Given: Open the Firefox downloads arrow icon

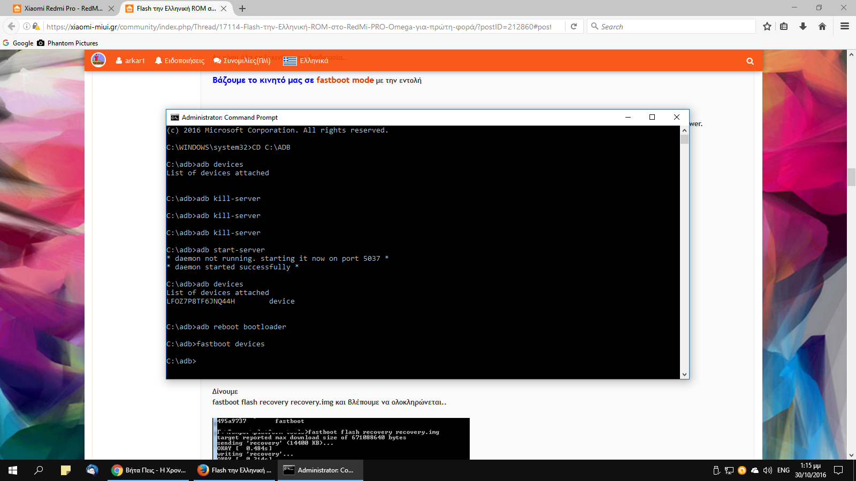Looking at the screenshot, I should click(802, 26).
